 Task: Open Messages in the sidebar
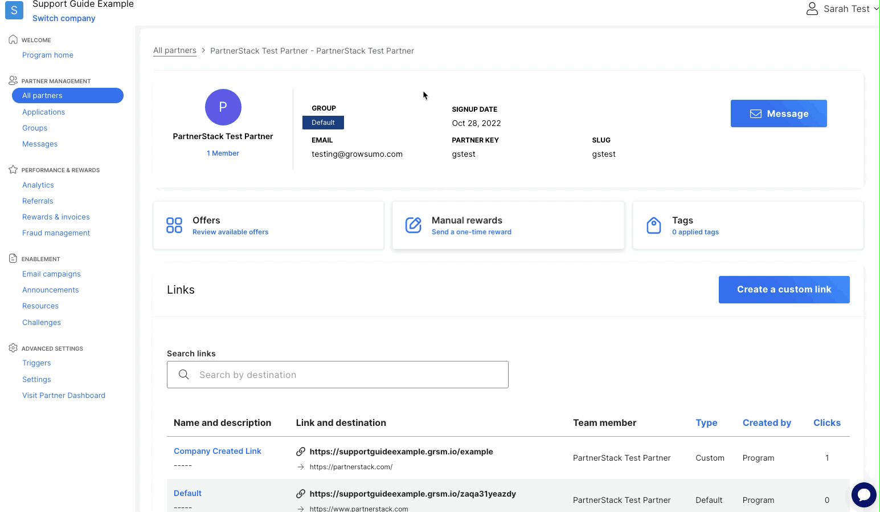(40, 144)
